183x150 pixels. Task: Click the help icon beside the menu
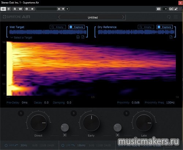pos(169,17)
